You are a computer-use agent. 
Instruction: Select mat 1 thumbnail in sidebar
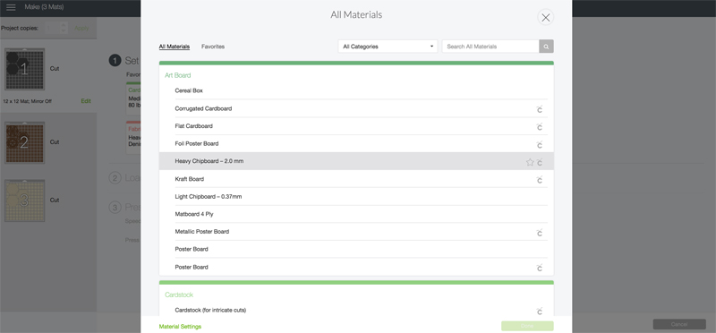click(x=25, y=69)
